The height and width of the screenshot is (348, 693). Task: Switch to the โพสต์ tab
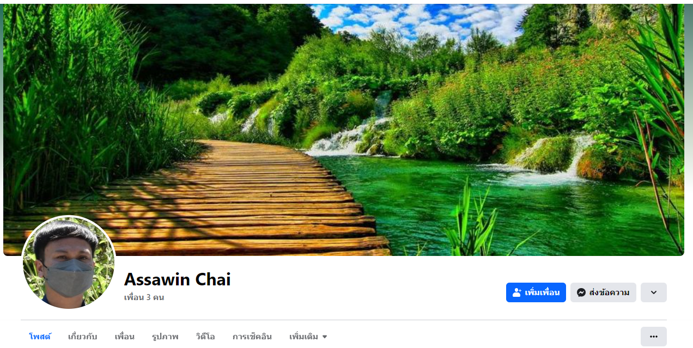click(40, 337)
